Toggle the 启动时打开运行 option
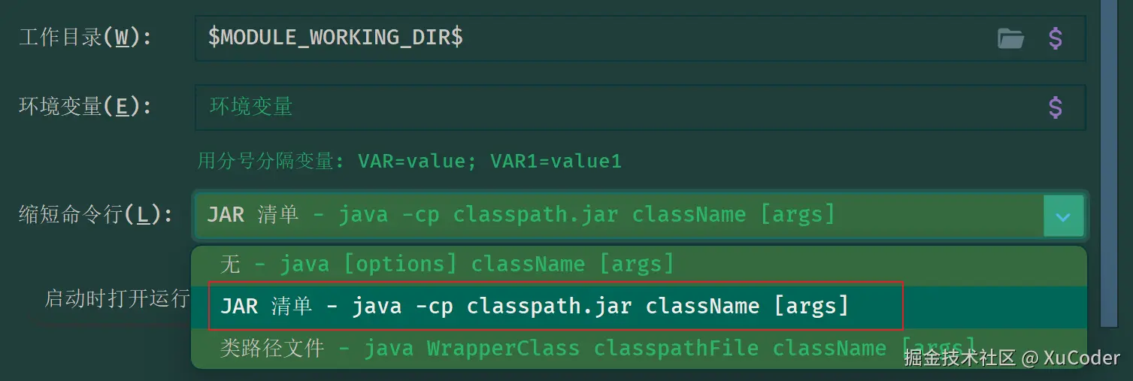This screenshot has width=1133, height=381. tap(117, 298)
